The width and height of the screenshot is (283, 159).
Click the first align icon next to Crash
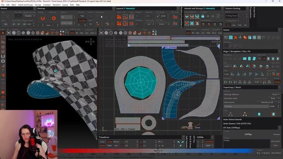point(232,74)
